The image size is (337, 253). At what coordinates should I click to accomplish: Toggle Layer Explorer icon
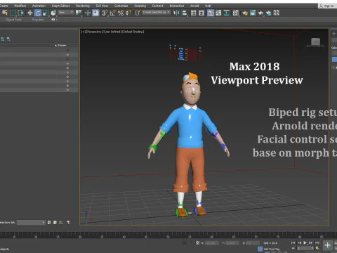coord(201,13)
